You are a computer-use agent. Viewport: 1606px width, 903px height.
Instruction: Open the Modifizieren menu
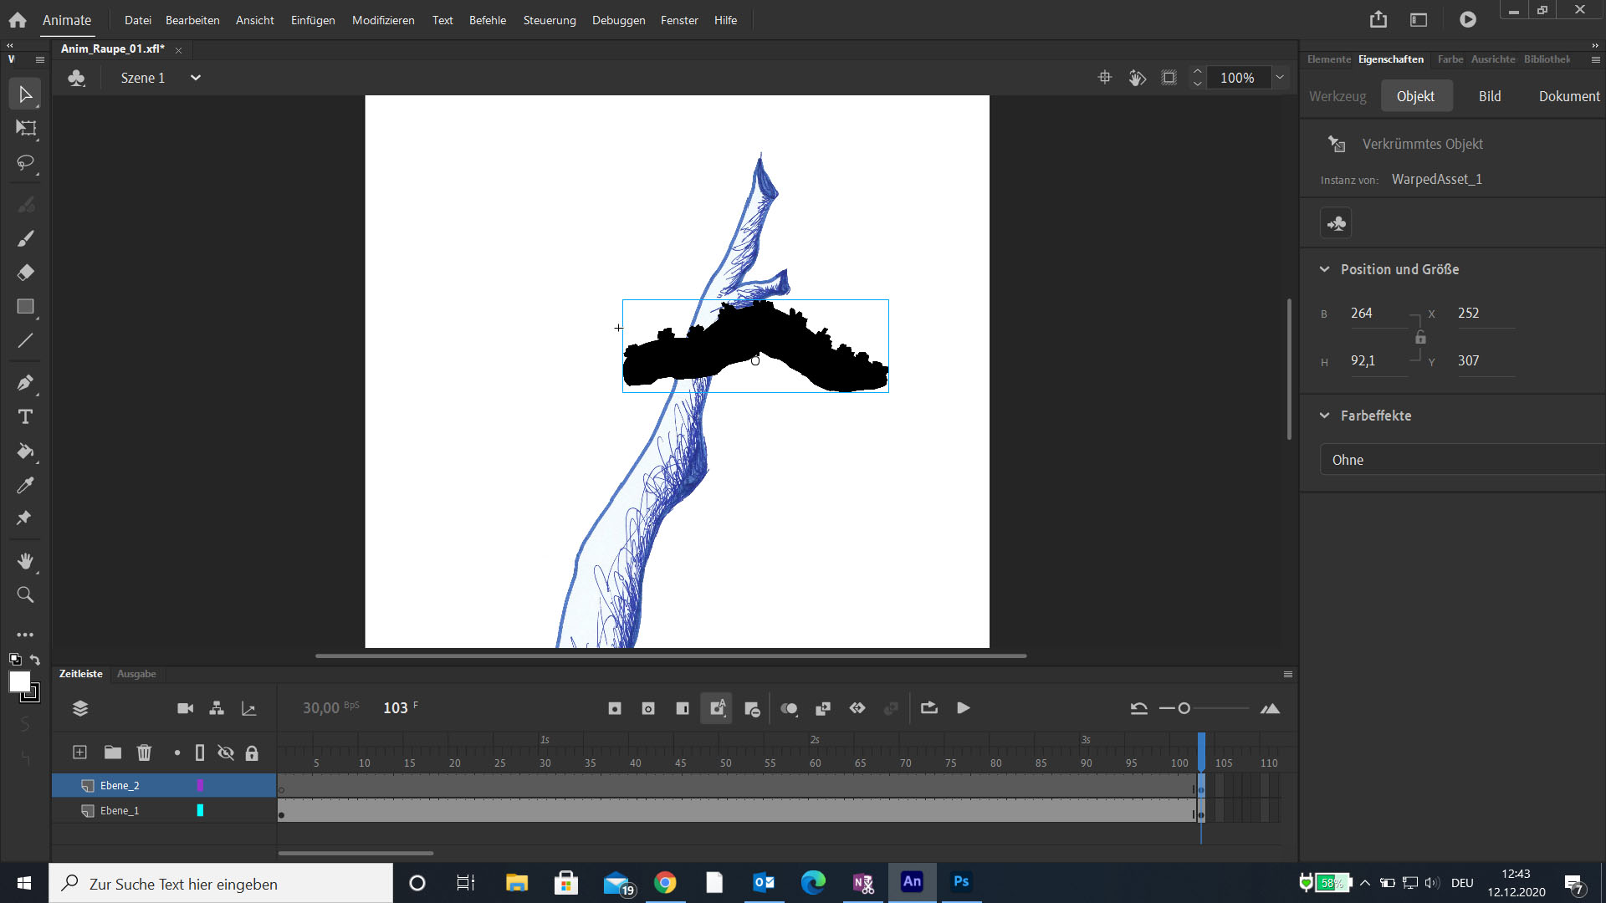(x=382, y=19)
